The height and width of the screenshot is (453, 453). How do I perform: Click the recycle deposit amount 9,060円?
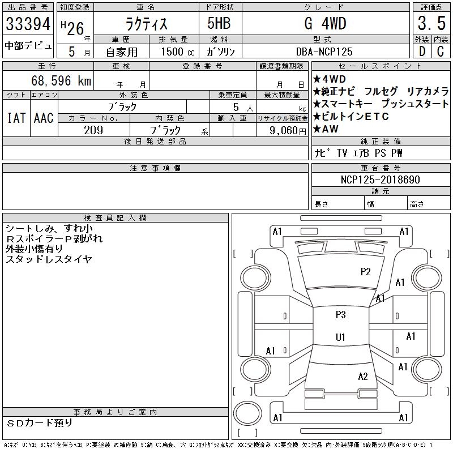coord(281,130)
